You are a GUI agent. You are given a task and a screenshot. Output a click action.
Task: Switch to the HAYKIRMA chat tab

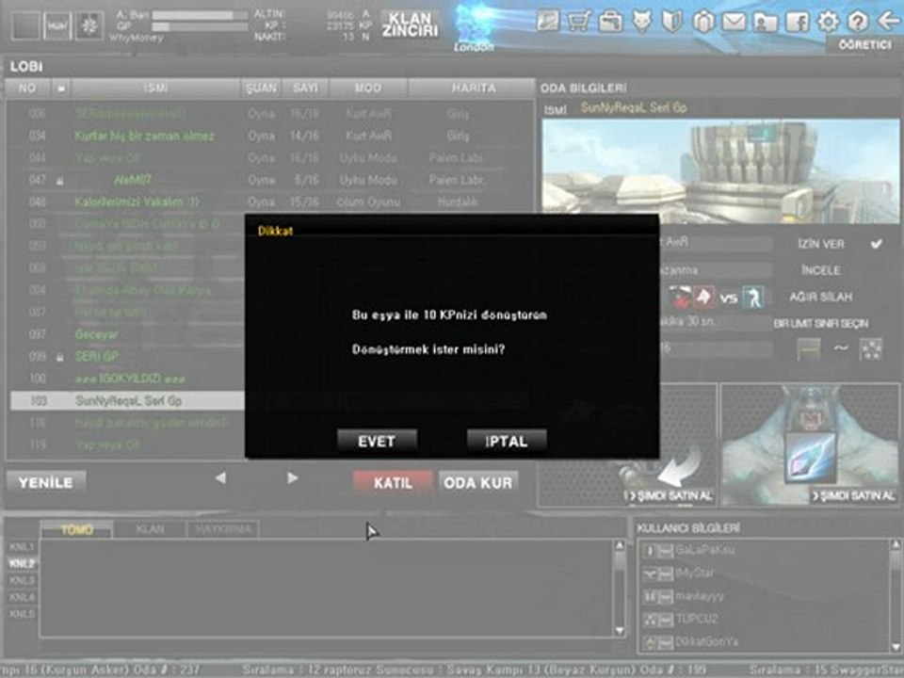click(222, 529)
